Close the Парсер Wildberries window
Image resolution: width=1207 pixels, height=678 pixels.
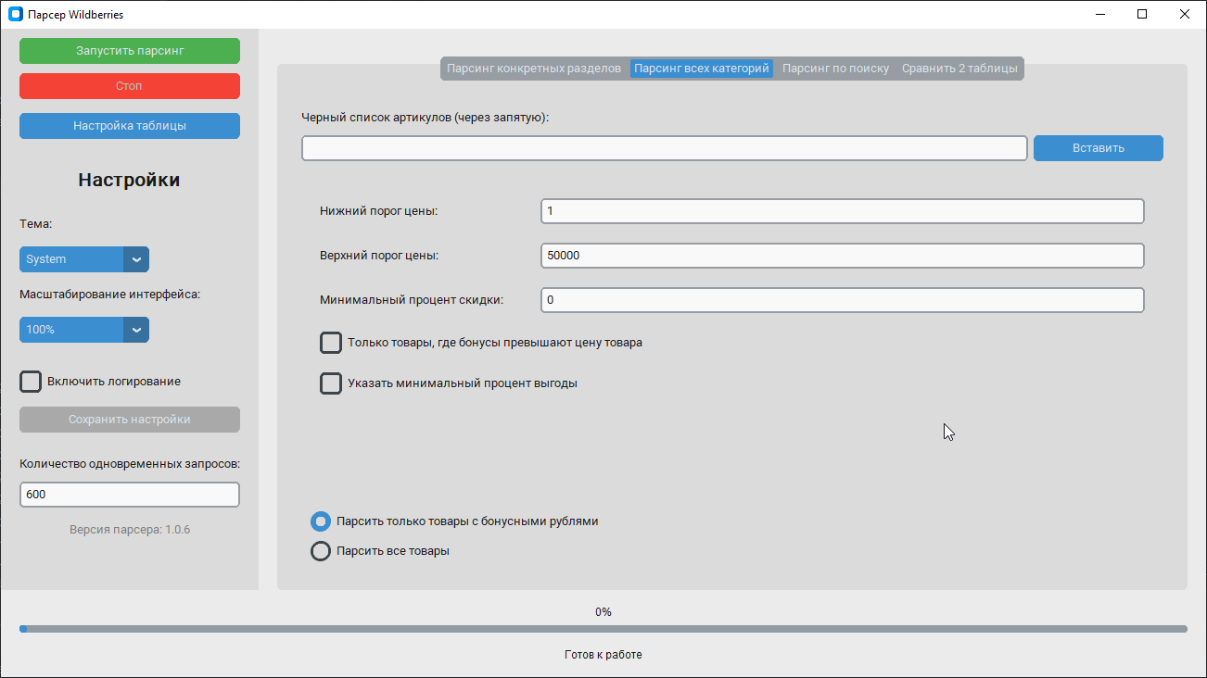point(1186,15)
